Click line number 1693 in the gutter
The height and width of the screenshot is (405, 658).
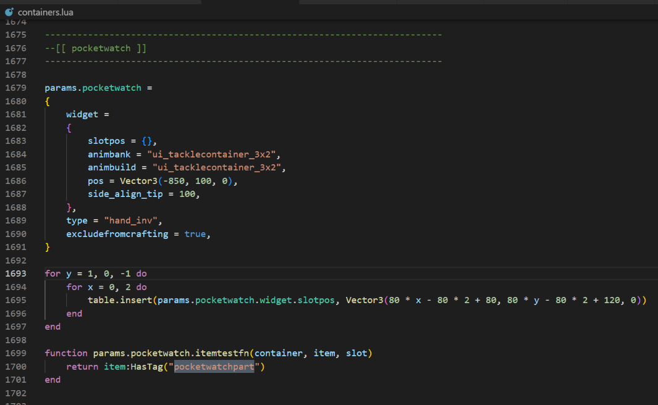tap(15, 273)
